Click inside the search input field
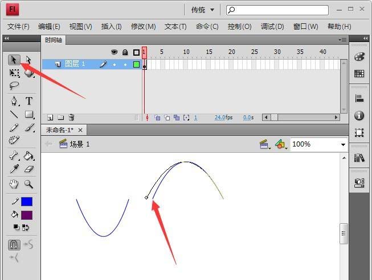Image resolution: width=372 pixels, height=280 pixels. pyautogui.click(x=277, y=10)
